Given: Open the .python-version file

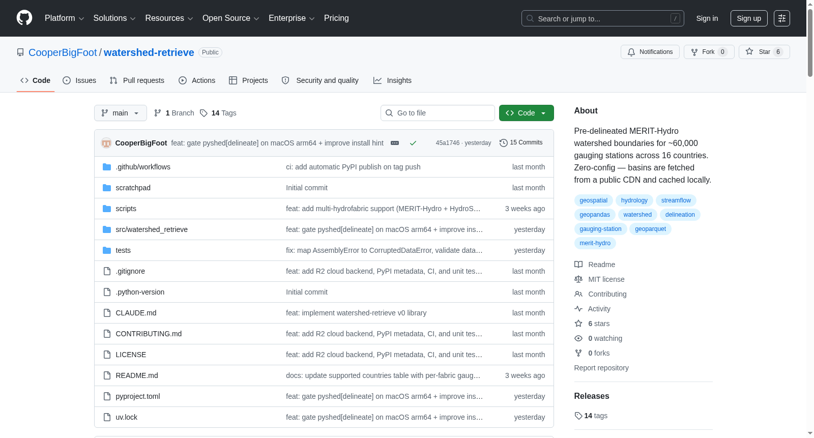Looking at the screenshot, I should coord(140,292).
